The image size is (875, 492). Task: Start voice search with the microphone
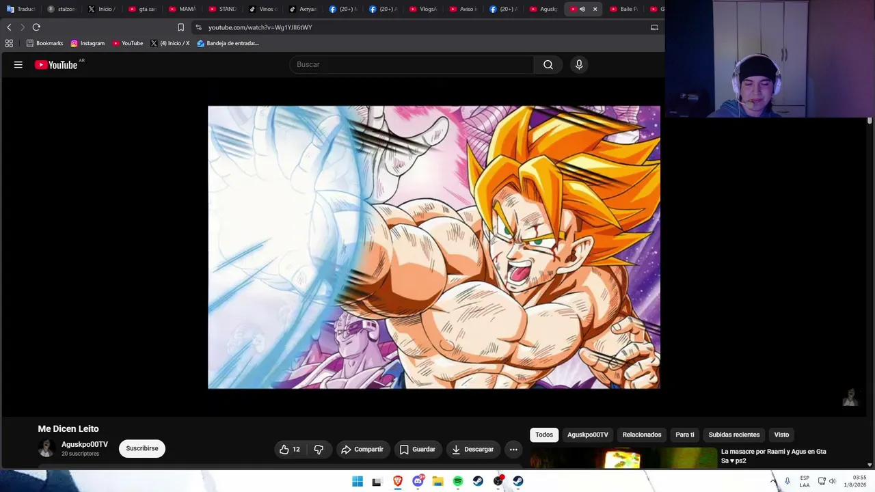(579, 64)
